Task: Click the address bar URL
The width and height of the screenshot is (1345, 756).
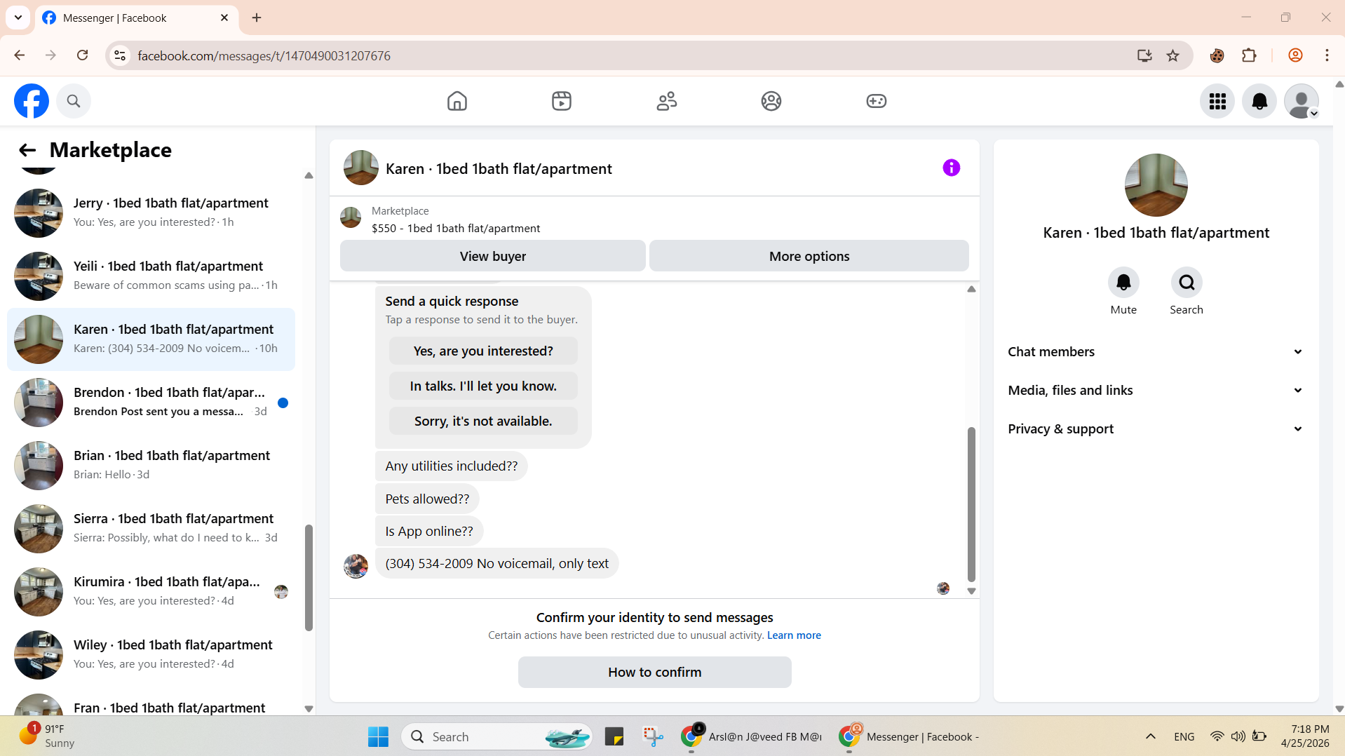Action: coord(264,55)
